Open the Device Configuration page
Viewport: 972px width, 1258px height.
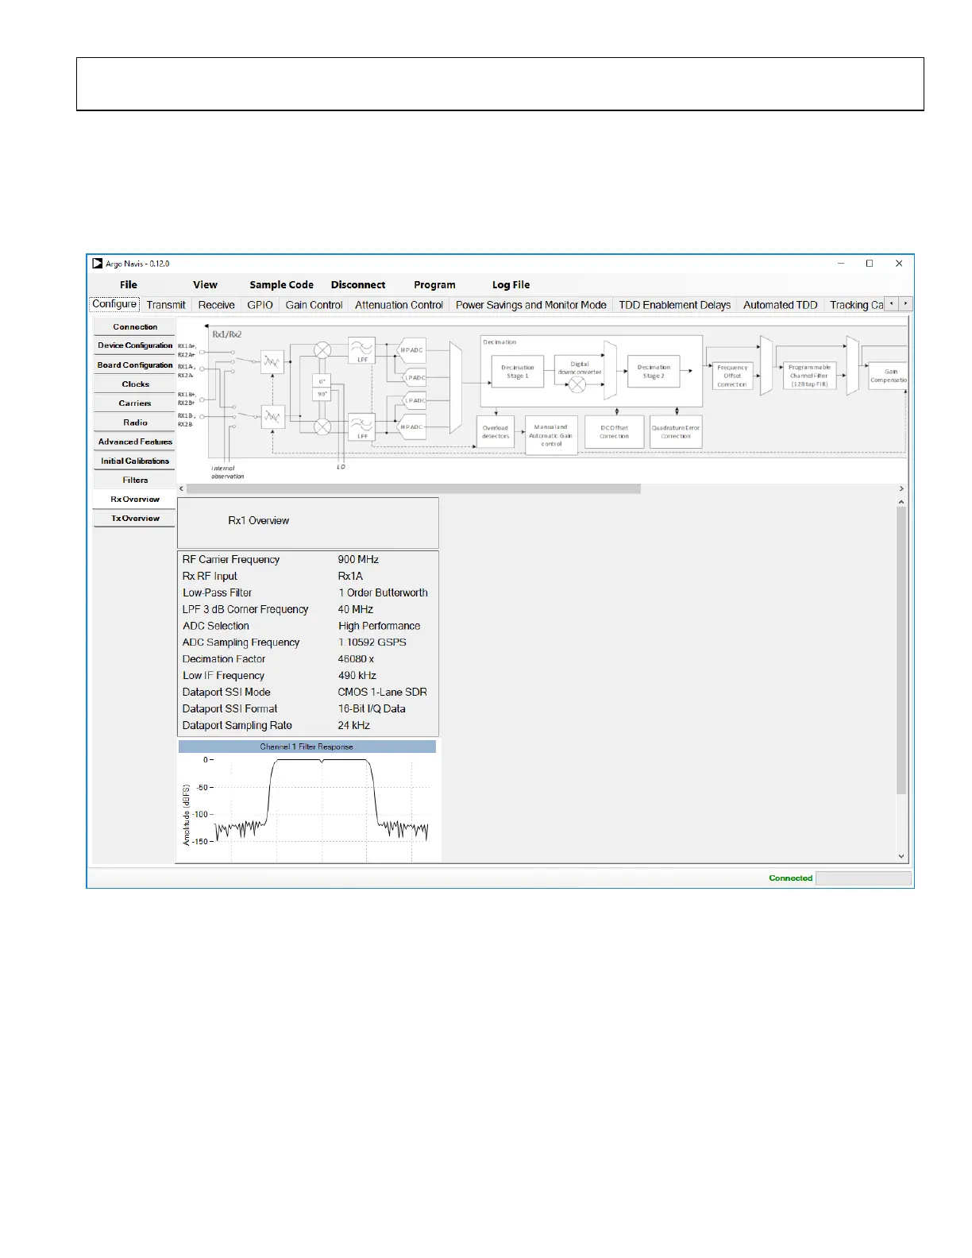coord(135,346)
